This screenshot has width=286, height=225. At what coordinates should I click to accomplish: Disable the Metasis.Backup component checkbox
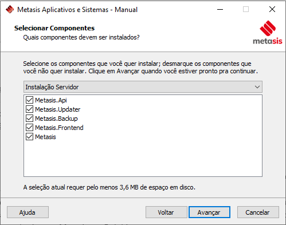29,119
